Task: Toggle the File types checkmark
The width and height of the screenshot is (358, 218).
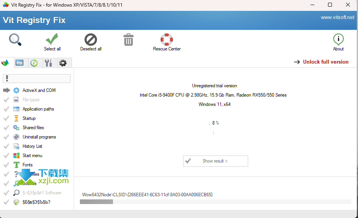Action: (x=6, y=100)
